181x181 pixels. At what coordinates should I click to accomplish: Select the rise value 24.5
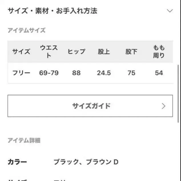[104, 73]
